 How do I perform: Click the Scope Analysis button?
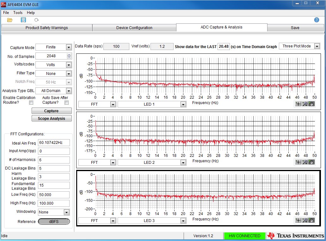coord(52,118)
